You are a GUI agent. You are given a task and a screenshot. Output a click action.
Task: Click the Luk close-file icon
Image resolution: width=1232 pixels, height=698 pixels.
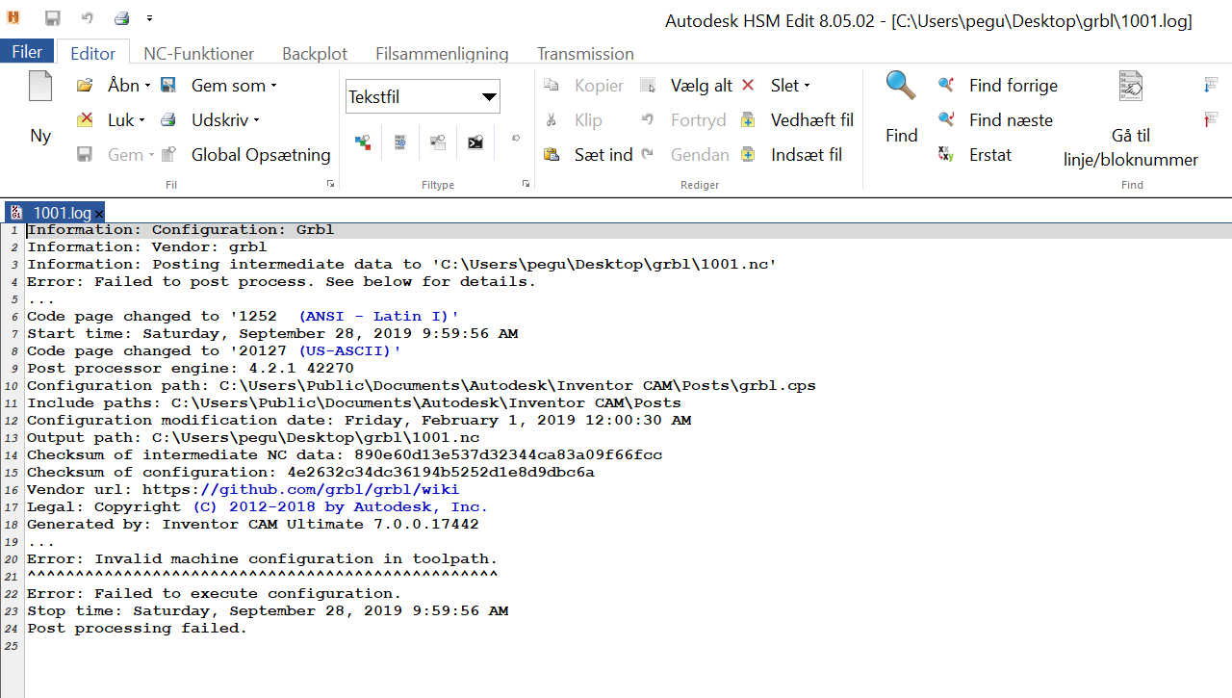click(85, 120)
